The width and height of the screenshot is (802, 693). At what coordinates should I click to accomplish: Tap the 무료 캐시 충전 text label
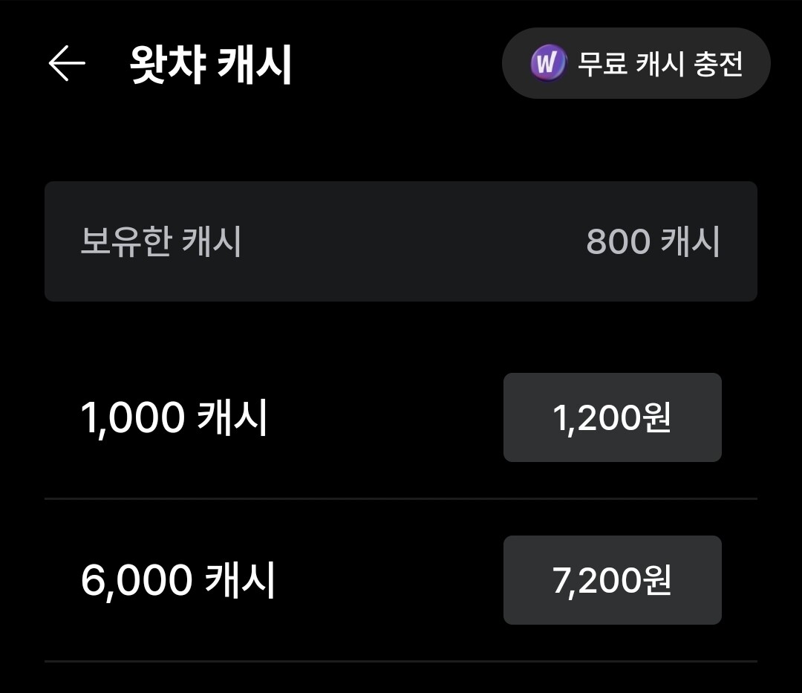(x=660, y=65)
